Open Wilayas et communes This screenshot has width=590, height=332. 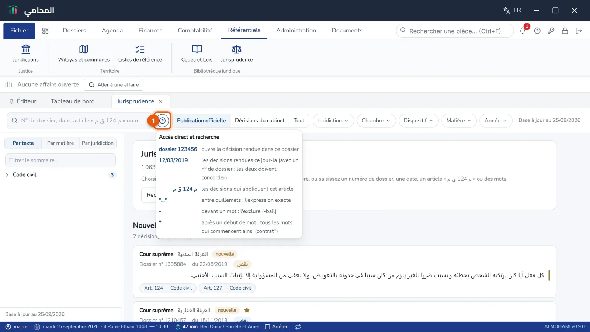tap(84, 53)
